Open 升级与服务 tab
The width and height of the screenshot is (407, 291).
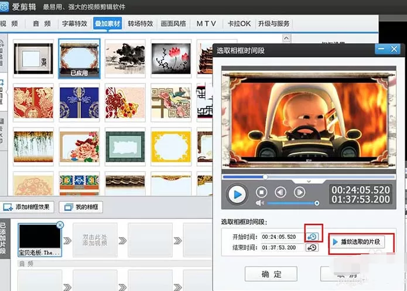tap(273, 23)
